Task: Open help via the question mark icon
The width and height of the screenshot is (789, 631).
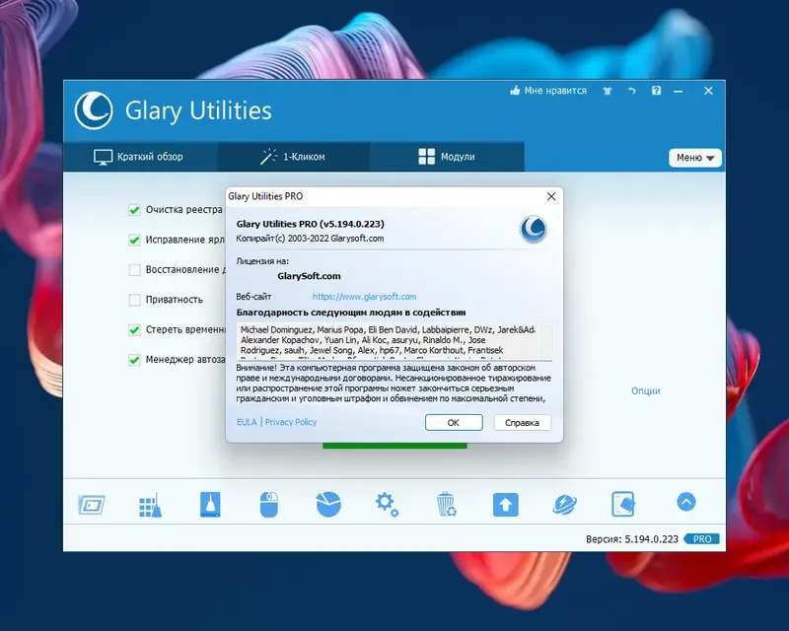Action: click(656, 90)
